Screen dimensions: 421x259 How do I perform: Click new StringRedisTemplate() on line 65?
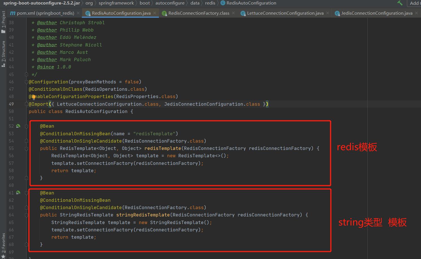click(x=174, y=222)
